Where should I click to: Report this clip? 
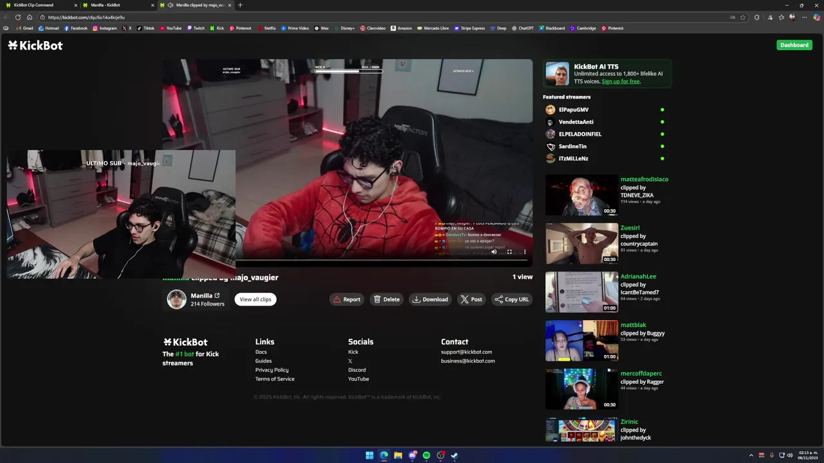pos(347,299)
